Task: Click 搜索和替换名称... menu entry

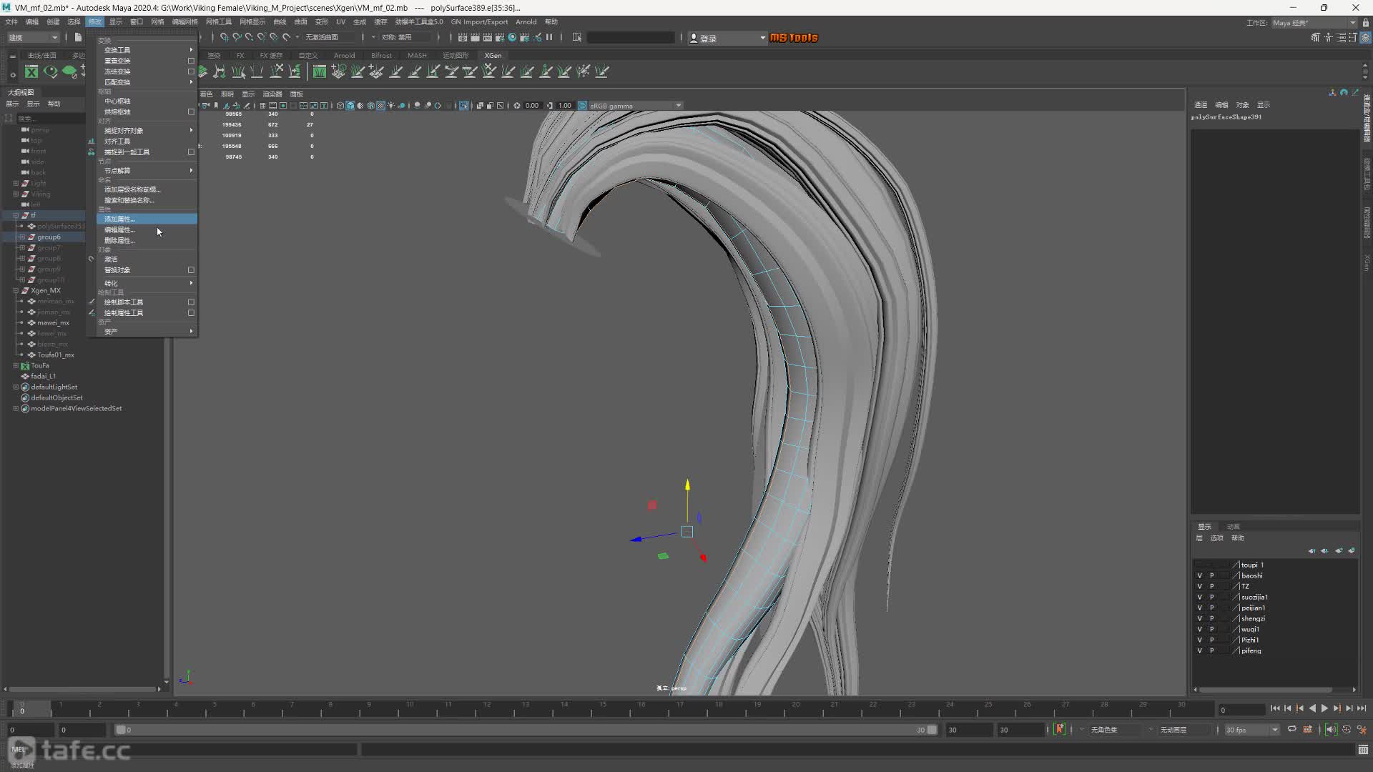Action: point(147,200)
